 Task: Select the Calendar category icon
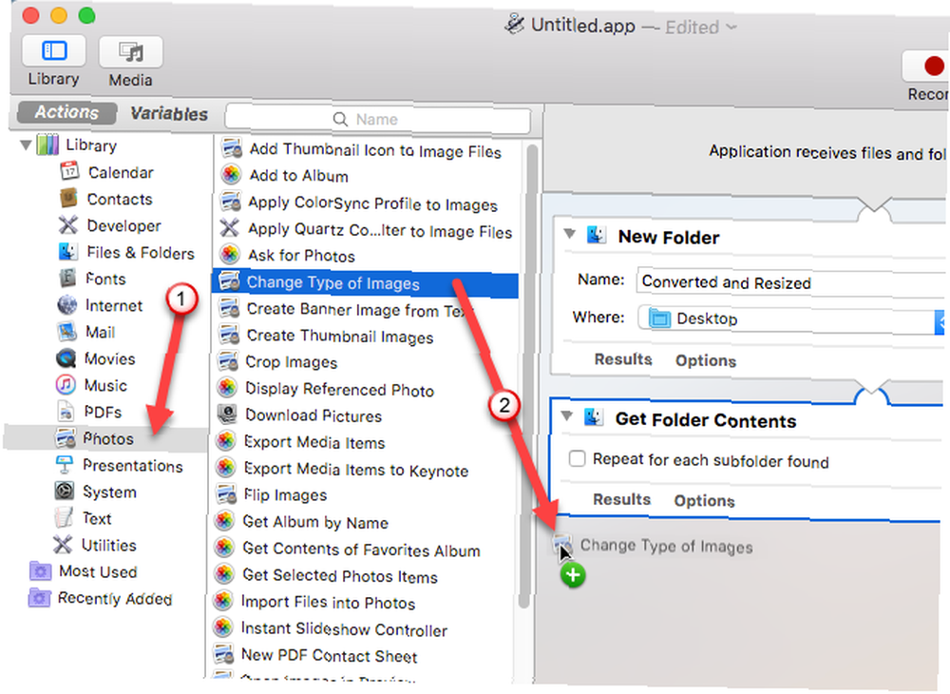69,171
